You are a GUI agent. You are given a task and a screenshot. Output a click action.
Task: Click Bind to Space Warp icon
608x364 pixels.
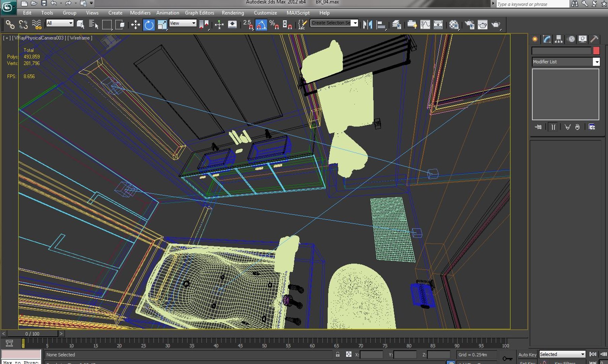(x=36, y=25)
